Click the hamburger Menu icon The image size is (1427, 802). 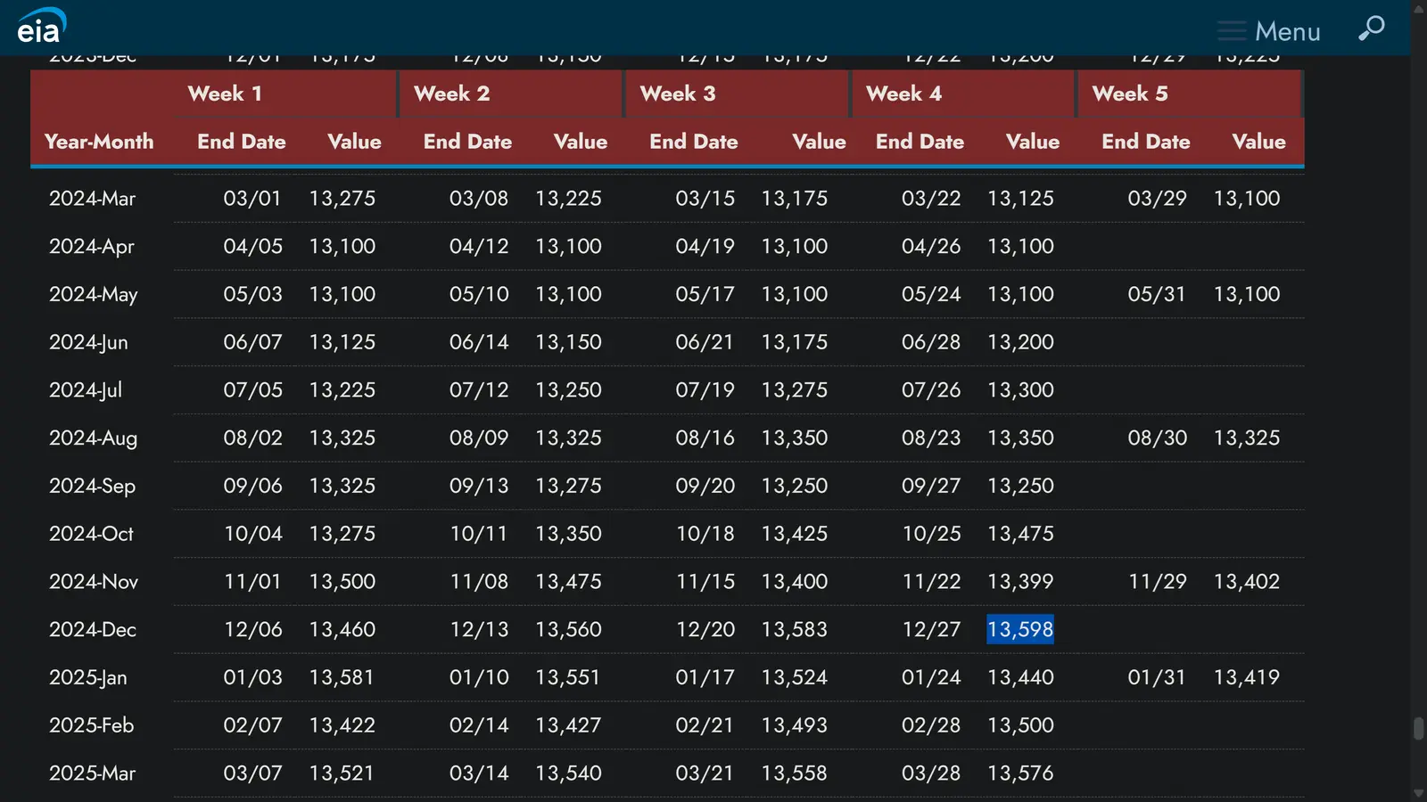[x=1232, y=29]
